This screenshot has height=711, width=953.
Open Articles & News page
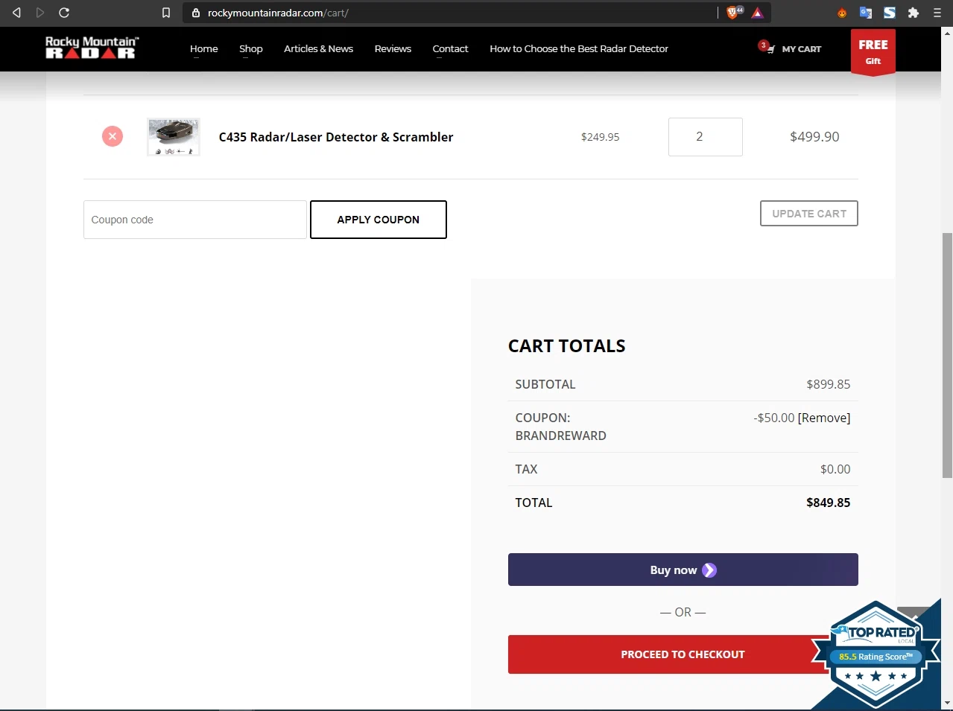(x=318, y=48)
